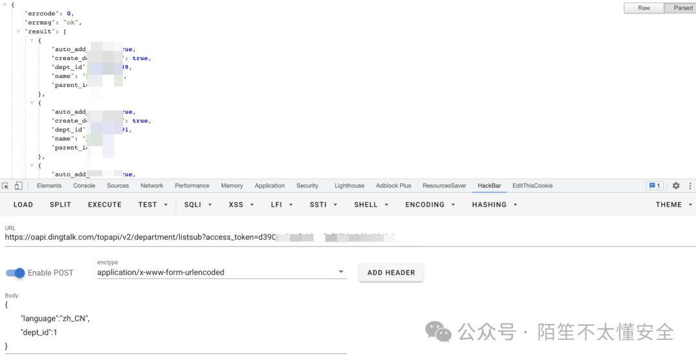Select the HackBar tab
Screen dimensions: 696x360
[489, 185]
